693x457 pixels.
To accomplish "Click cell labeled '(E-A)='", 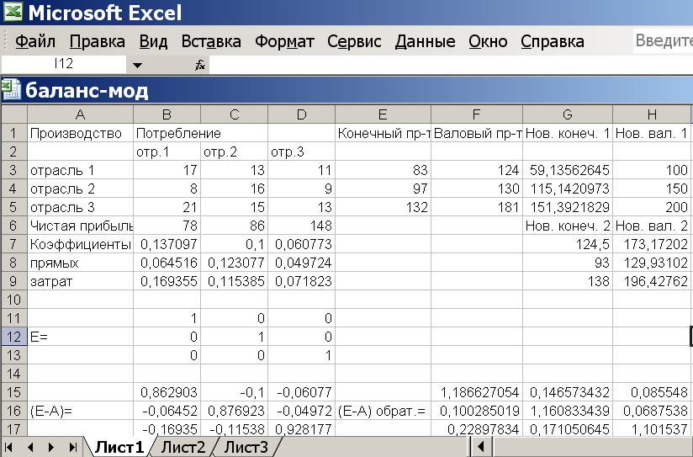I will click(x=80, y=411).
